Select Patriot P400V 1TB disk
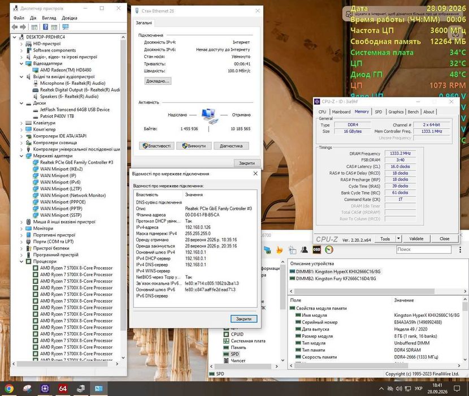Viewport: 469px width, 396px height. click(x=57, y=116)
